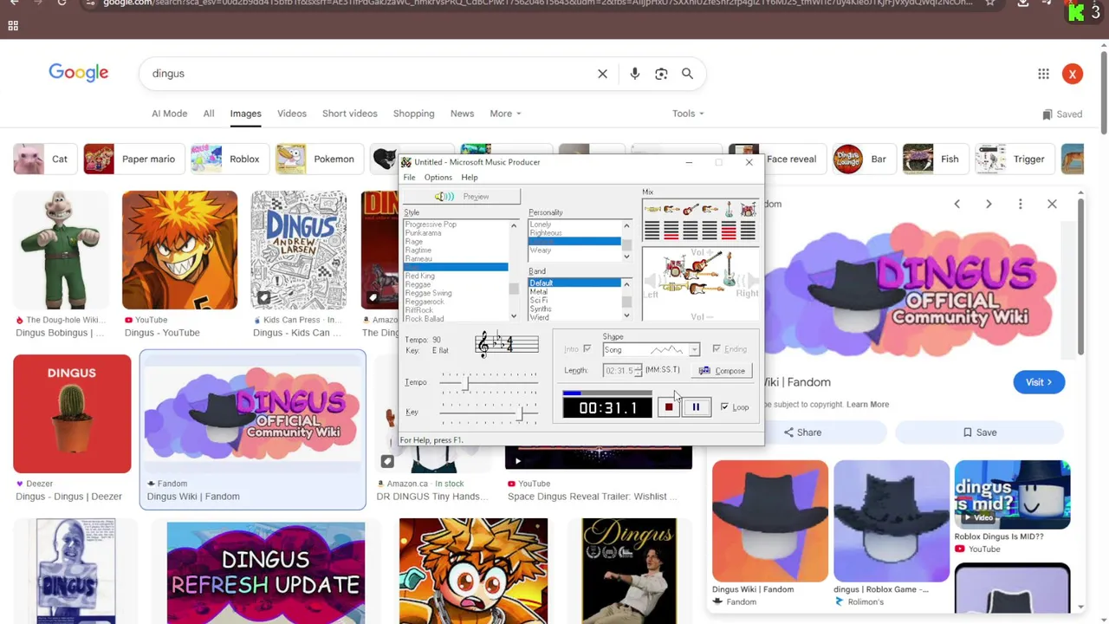Toggle the Intro checkbox
This screenshot has width=1109, height=624.
pyautogui.click(x=587, y=348)
